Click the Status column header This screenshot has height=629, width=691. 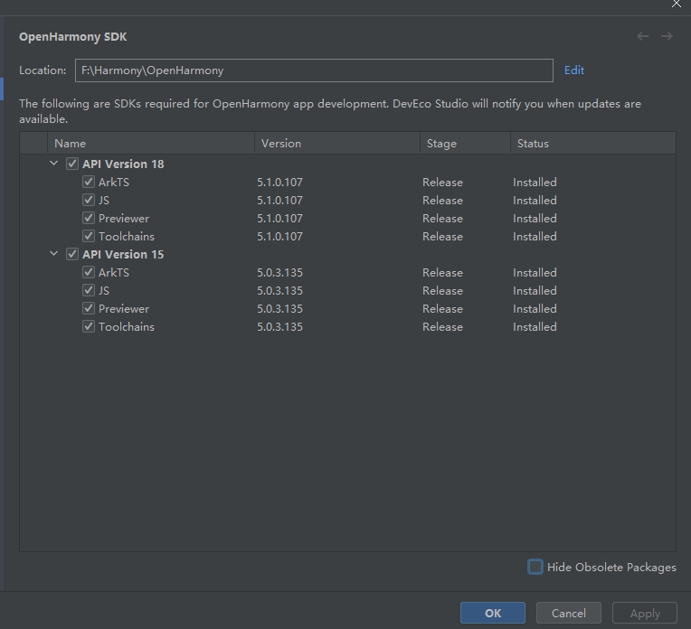click(593, 143)
